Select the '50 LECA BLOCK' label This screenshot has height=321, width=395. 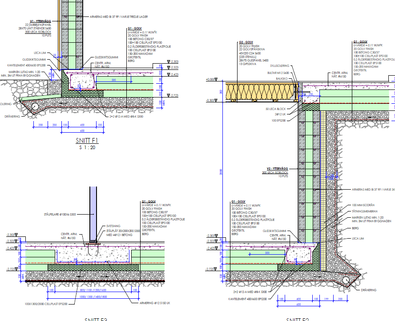(276, 109)
